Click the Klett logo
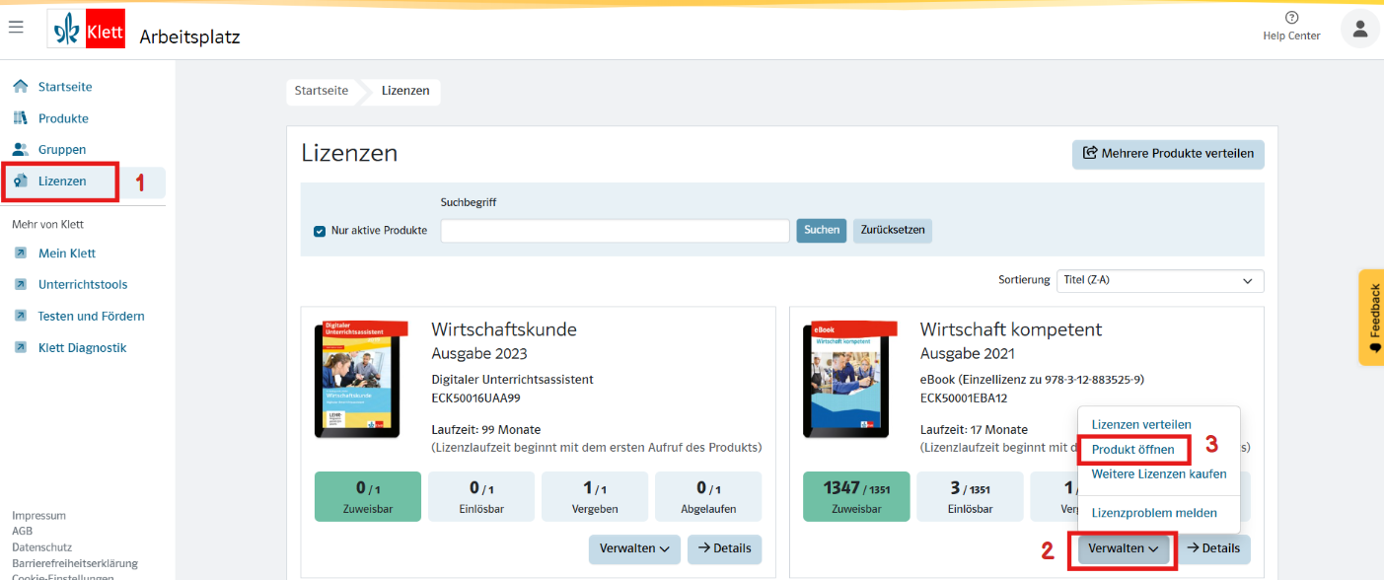The height and width of the screenshot is (580, 1384). [x=87, y=31]
